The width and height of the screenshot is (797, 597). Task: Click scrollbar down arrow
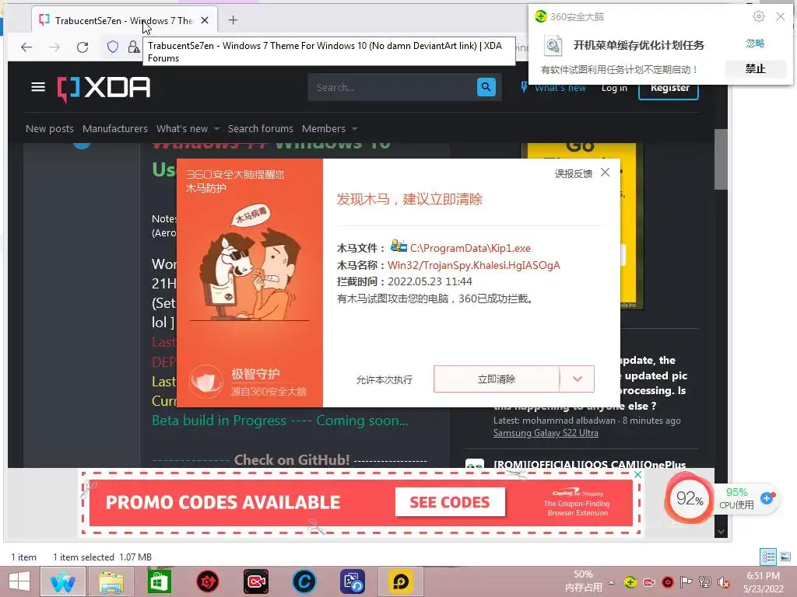[x=721, y=532]
